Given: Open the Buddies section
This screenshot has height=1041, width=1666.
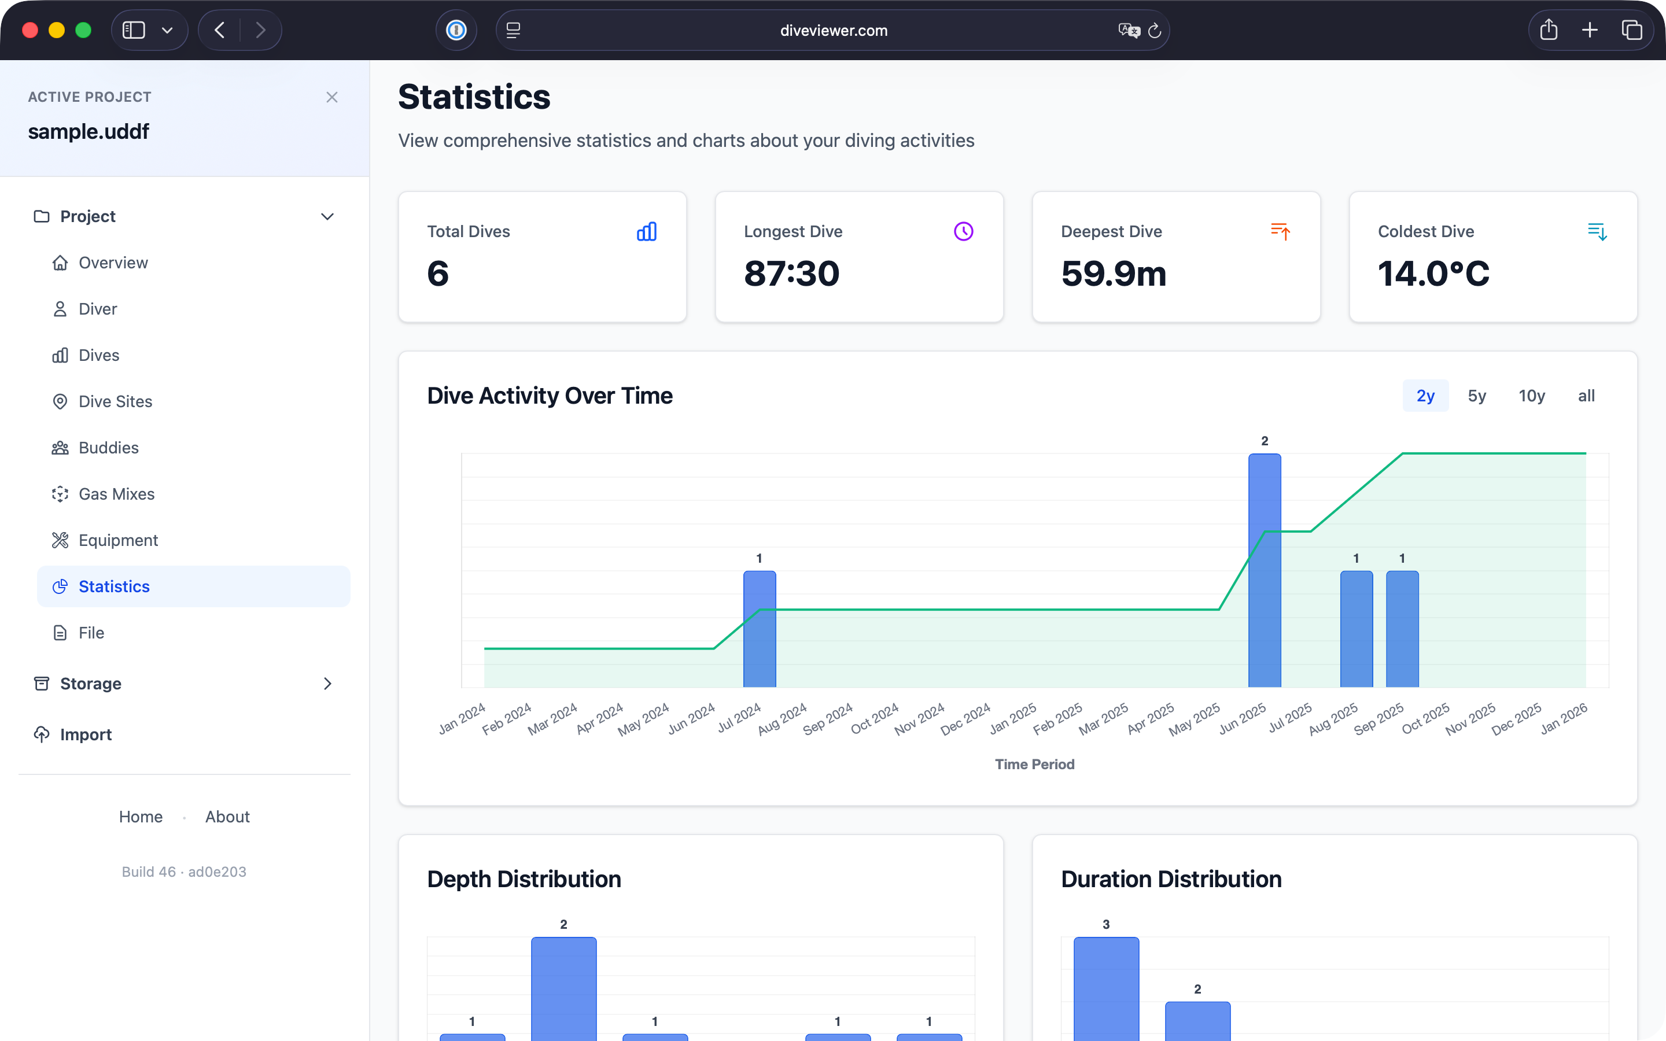Looking at the screenshot, I should (108, 448).
